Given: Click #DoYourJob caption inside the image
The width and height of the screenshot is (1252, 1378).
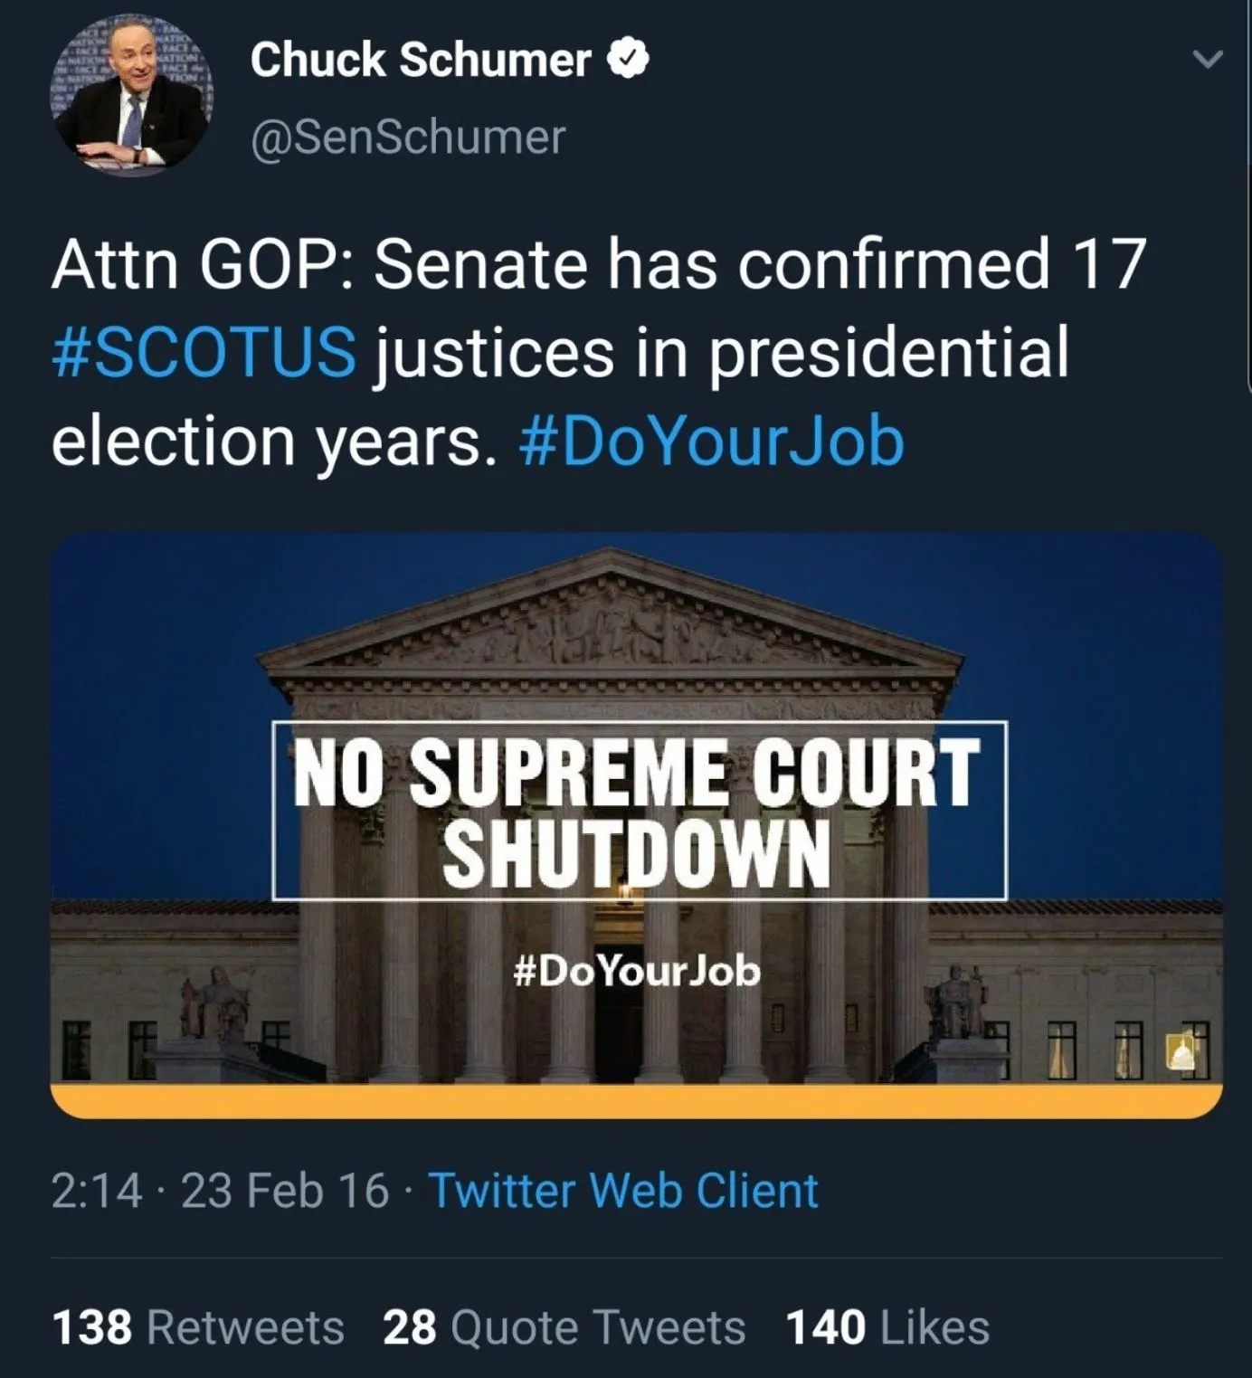Looking at the screenshot, I should coord(637,972).
